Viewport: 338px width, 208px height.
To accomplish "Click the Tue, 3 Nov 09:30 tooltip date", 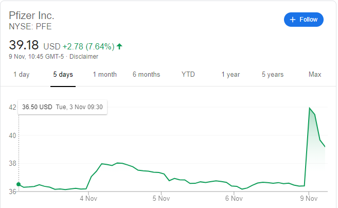I will [79, 107].
